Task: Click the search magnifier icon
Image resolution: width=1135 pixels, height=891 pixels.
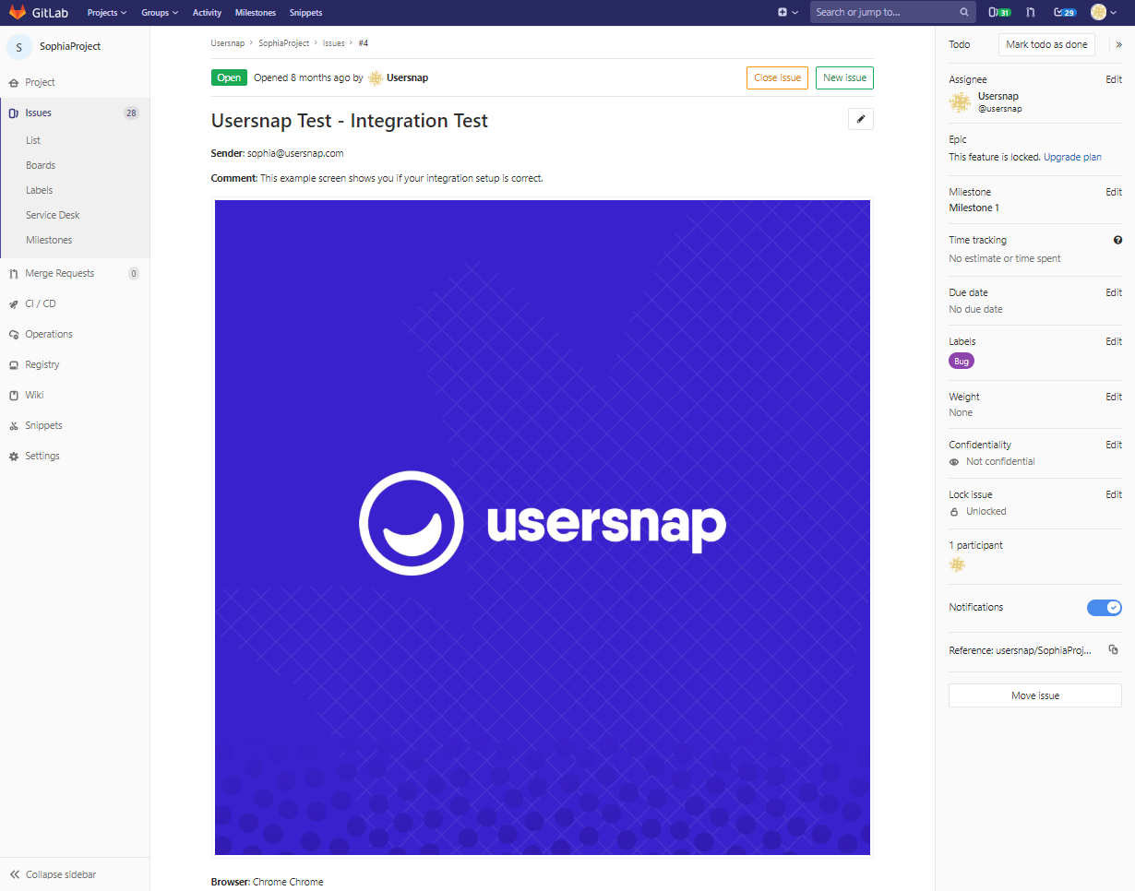Action: [x=964, y=13]
